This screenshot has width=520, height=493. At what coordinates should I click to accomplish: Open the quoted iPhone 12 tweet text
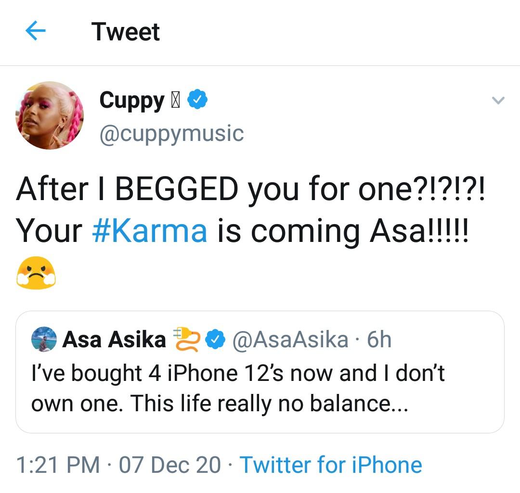click(238, 388)
